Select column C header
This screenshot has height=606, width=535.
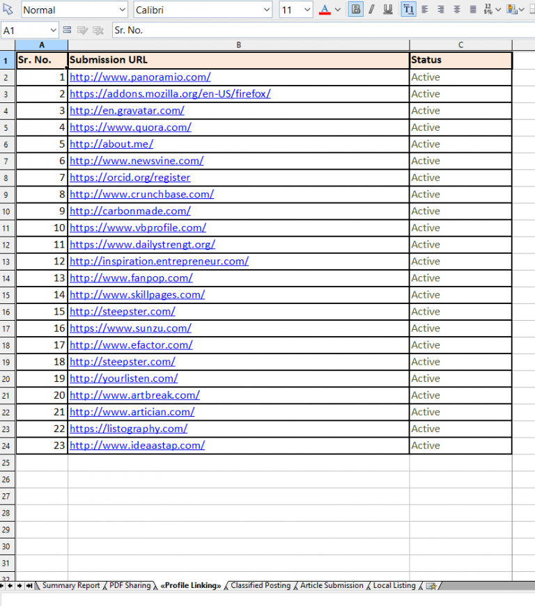[460, 45]
